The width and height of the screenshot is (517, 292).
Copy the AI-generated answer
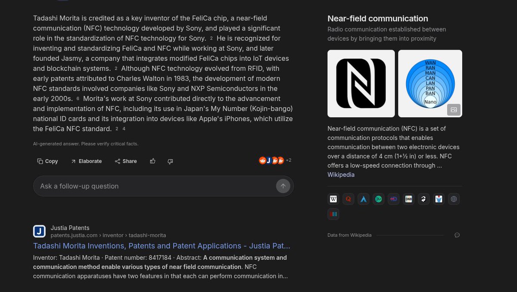47,161
